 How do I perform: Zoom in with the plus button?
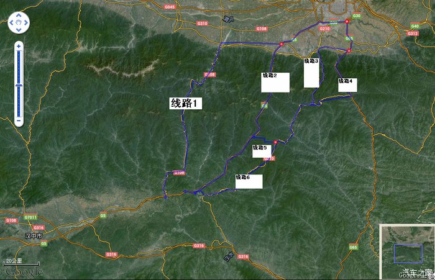pyautogui.click(x=19, y=46)
